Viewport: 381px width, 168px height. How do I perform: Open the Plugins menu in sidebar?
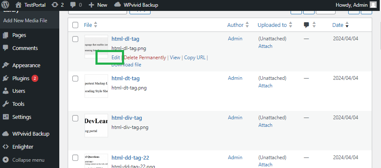coord(21,78)
